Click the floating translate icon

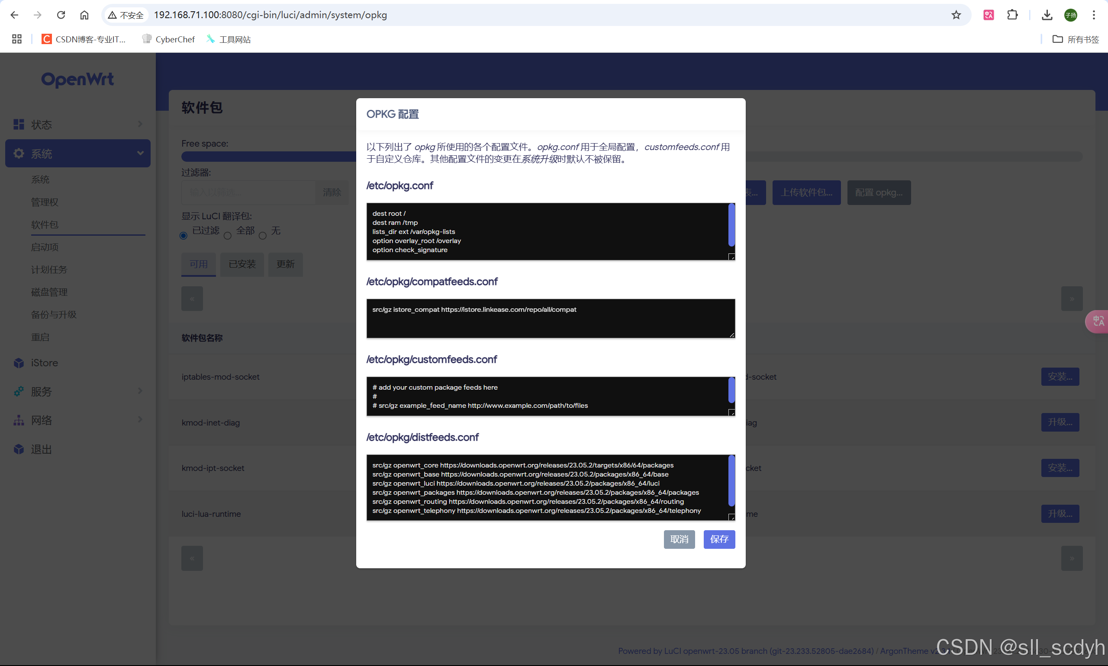(1098, 321)
